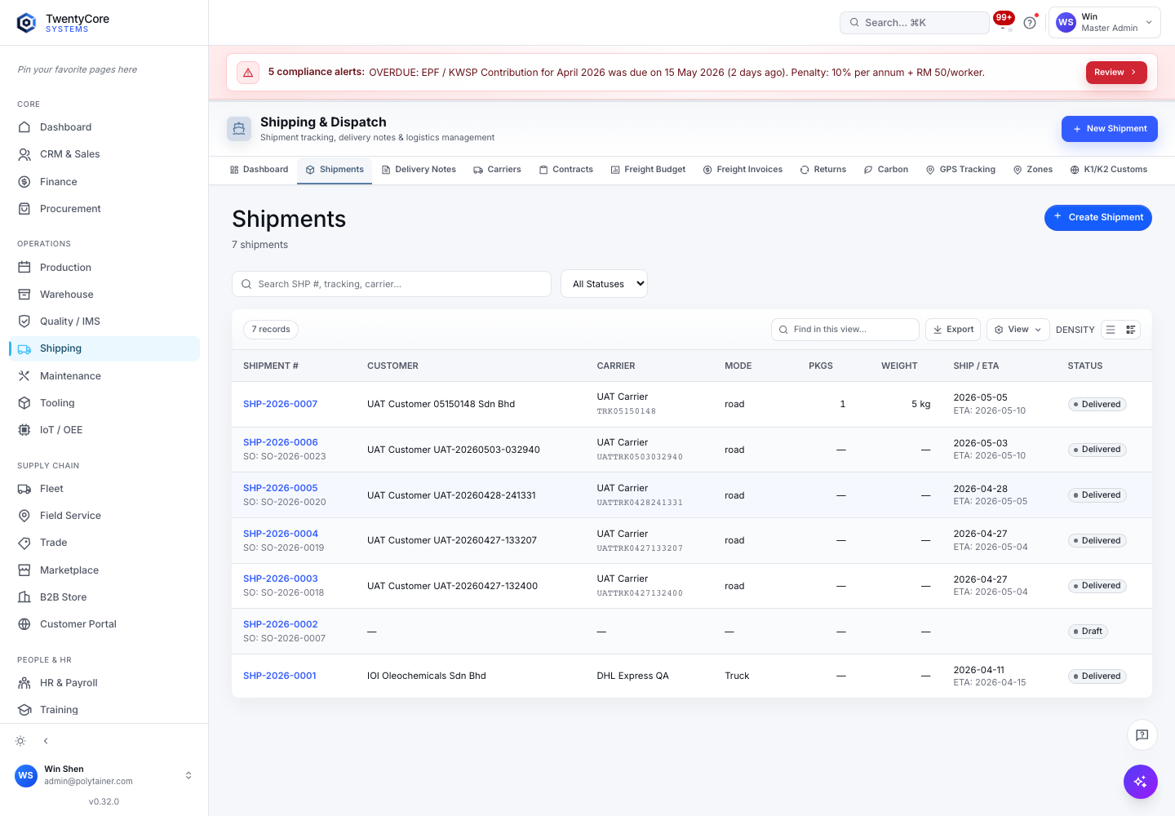The width and height of the screenshot is (1175, 816).
Task: Collapse the sidebar with the chevron
Action: point(46,741)
